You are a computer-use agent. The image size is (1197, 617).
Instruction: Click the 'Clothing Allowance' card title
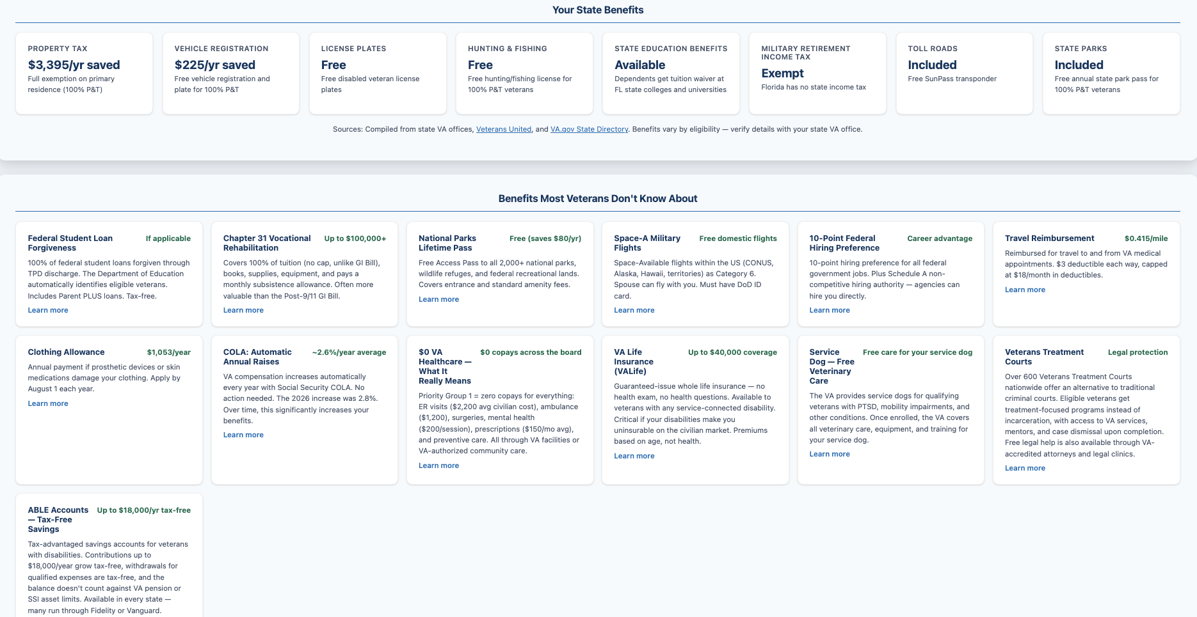[x=66, y=352]
